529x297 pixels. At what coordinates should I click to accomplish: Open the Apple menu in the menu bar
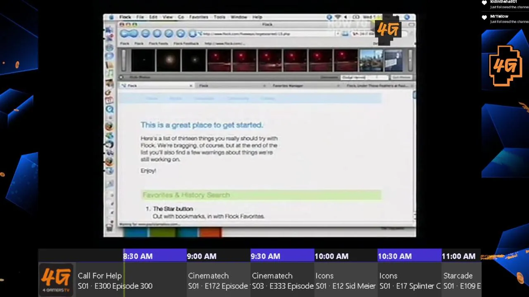coord(111,17)
